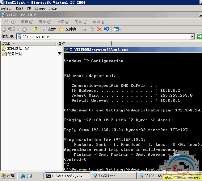Toggle the Folders (文件夹) pane button
The image size is (202, 181).
[x=68, y=29]
